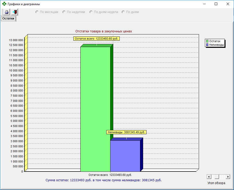Close the Графики и диаграммы window
Screen dimensions: 234x190
228,4
